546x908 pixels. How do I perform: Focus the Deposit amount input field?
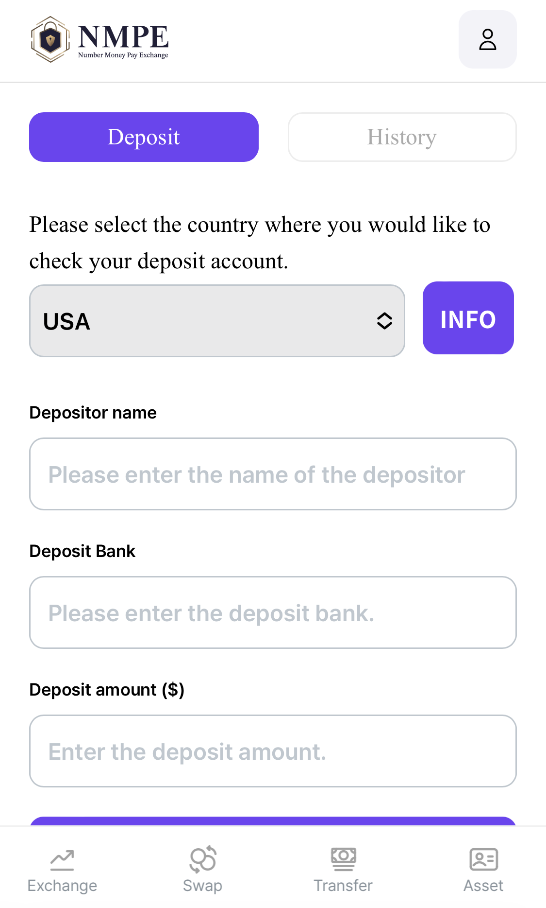pyautogui.click(x=273, y=751)
